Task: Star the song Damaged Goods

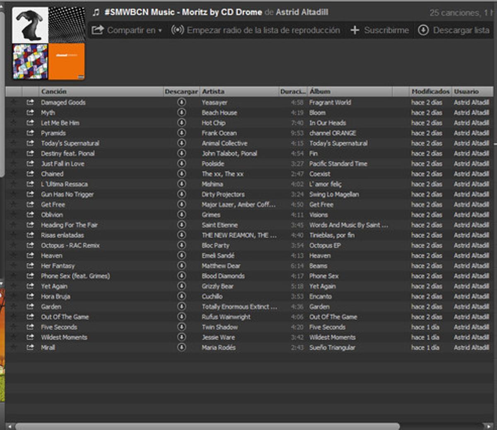Action: click(x=14, y=102)
